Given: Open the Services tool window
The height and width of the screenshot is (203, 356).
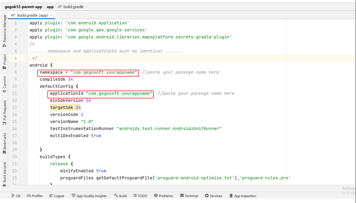Looking at the screenshot, I should click(214, 196).
